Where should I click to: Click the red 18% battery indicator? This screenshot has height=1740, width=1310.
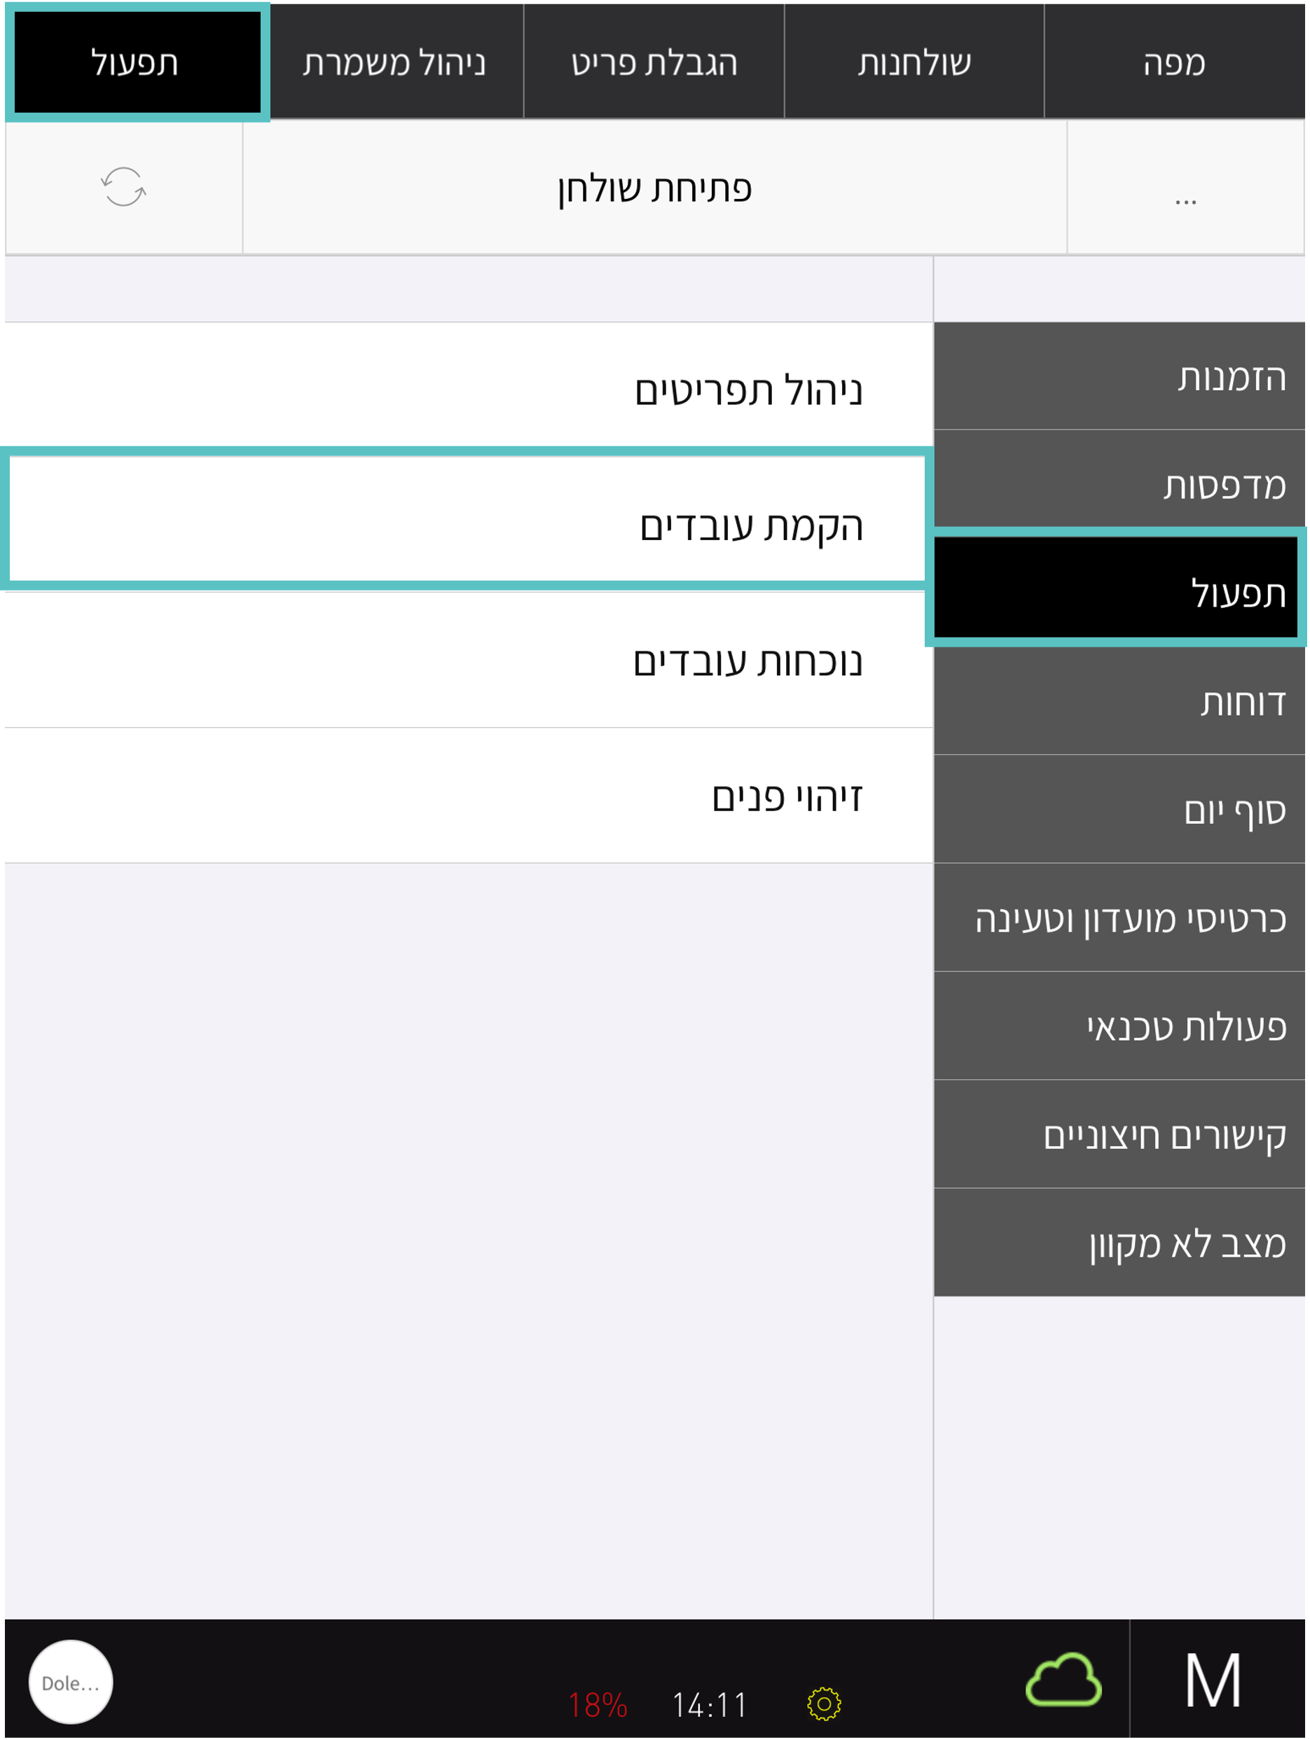(x=598, y=1704)
